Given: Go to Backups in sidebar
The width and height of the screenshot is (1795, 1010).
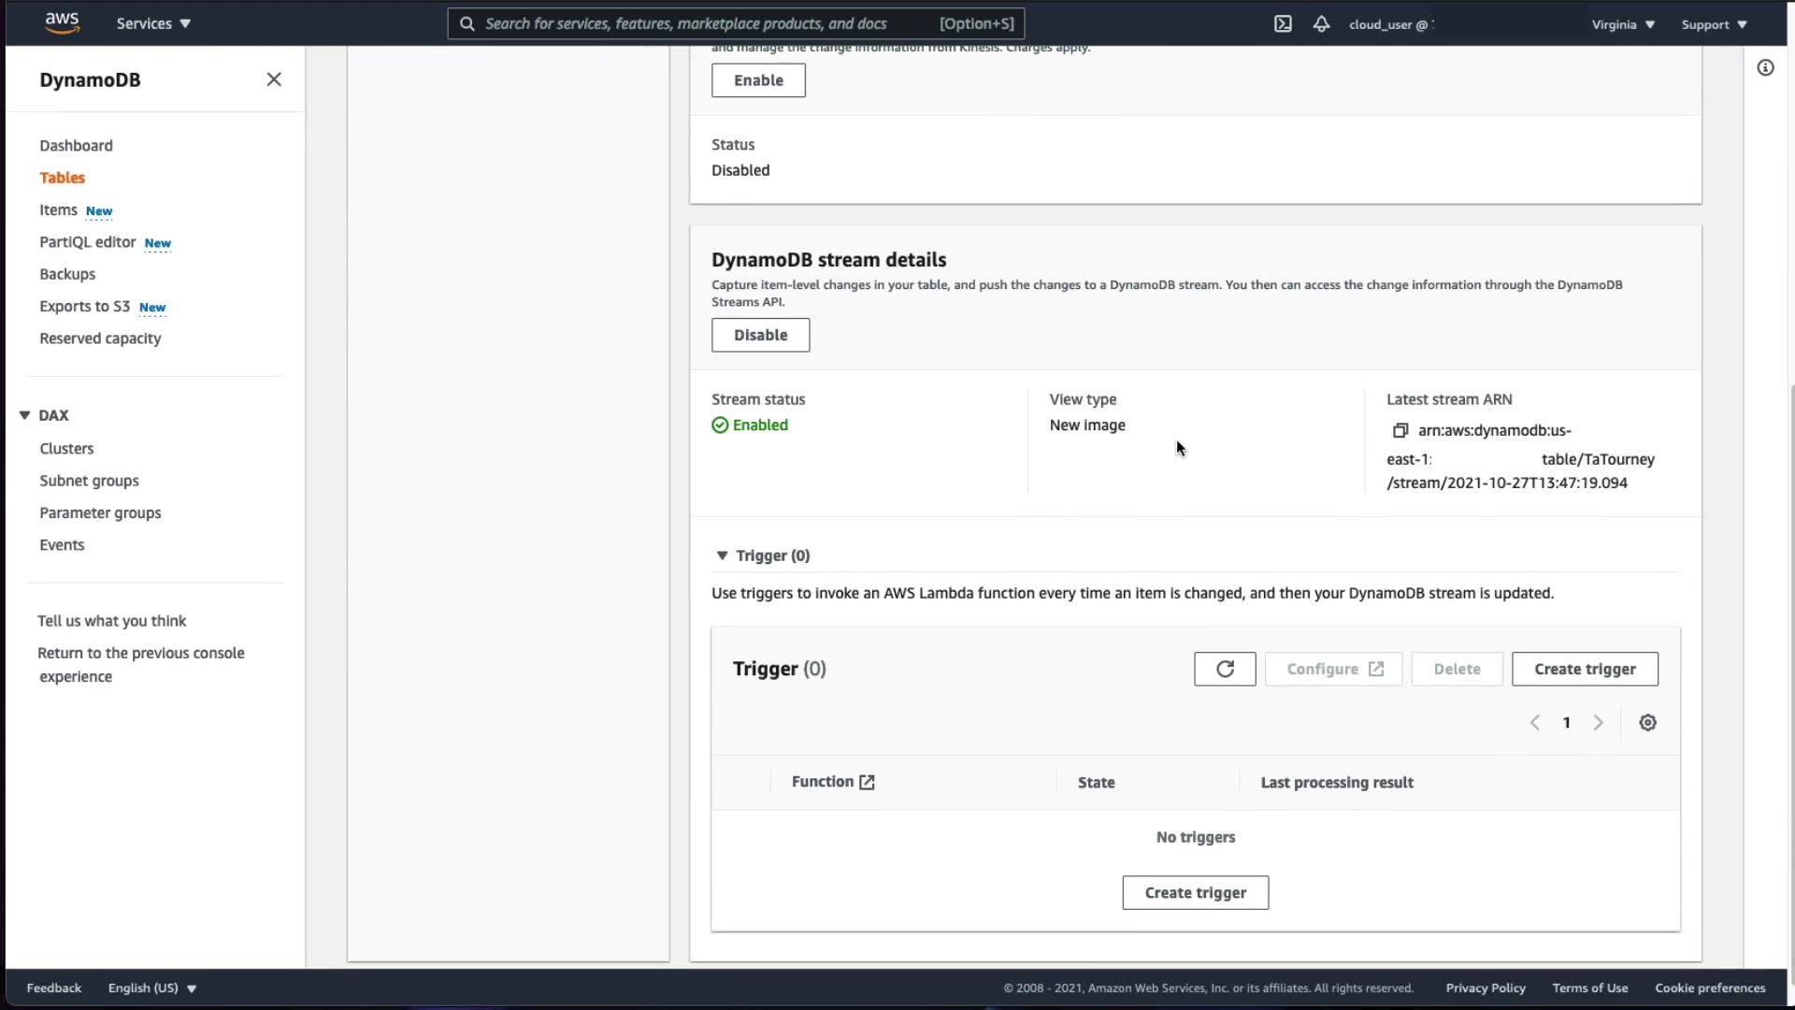Looking at the screenshot, I should coord(67,274).
